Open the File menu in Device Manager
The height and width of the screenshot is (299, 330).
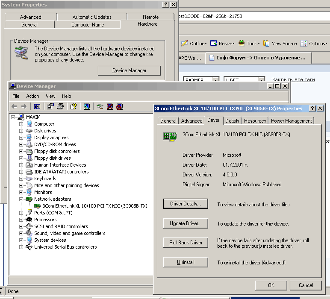(16, 96)
